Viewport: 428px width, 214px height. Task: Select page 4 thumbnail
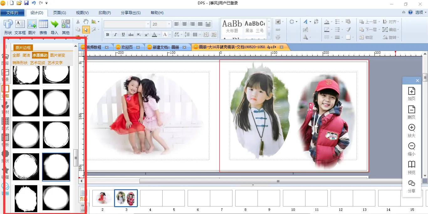[150, 198]
